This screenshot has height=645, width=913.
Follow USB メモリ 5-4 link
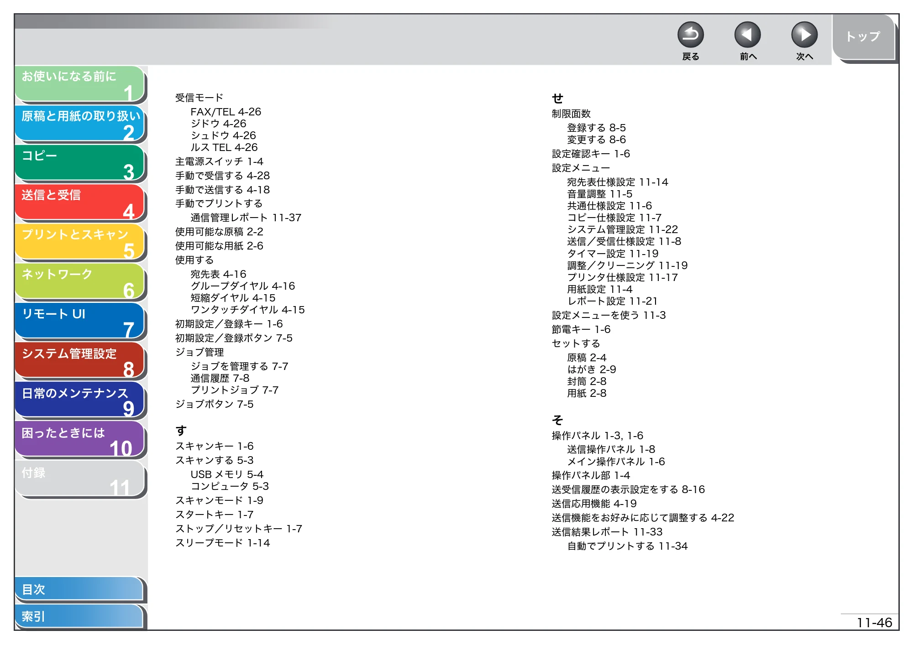[227, 474]
